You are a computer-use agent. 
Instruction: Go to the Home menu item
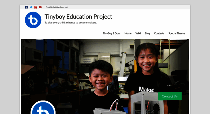[128, 33]
